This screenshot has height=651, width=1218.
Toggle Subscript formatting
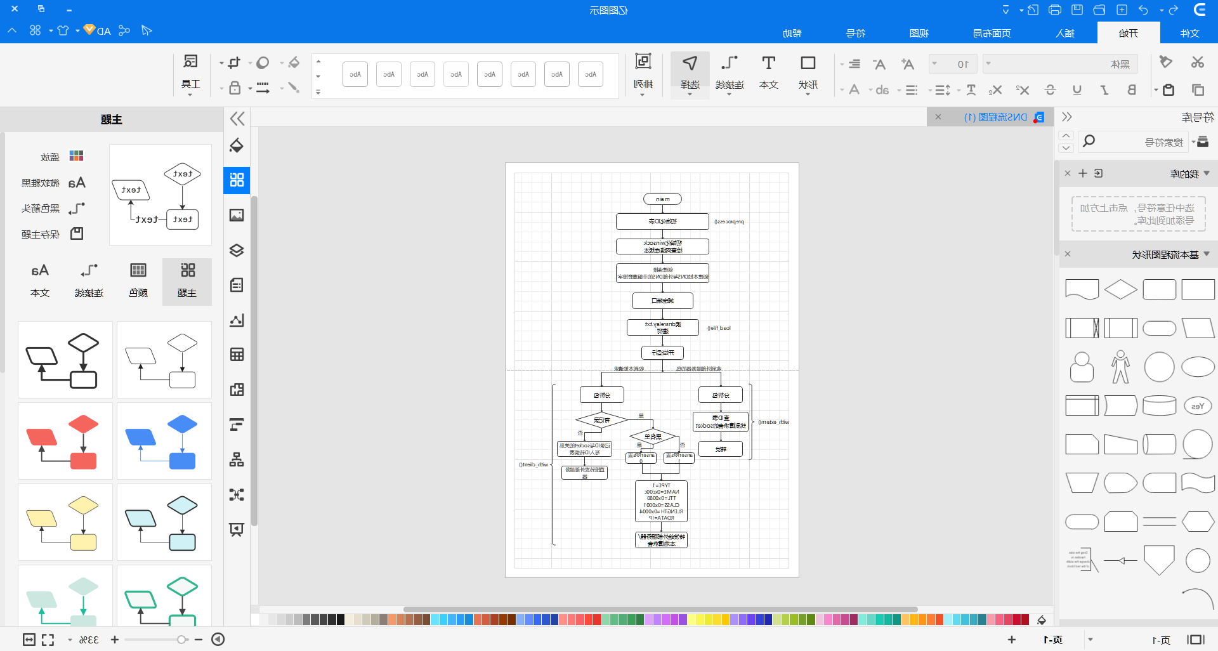pos(995,90)
